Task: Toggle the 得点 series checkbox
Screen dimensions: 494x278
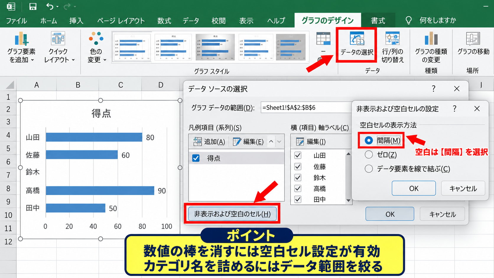Action: (x=196, y=158)
